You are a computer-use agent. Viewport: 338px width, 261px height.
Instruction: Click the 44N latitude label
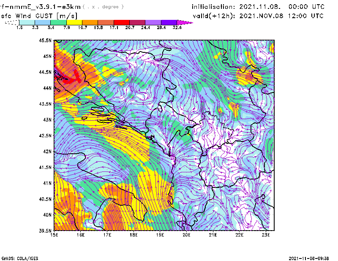47,88
